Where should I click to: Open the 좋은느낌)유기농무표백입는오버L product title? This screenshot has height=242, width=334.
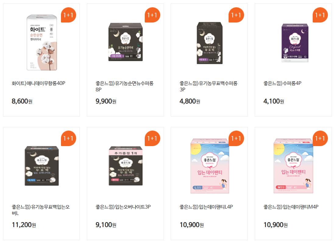click(x=41, y=210)
